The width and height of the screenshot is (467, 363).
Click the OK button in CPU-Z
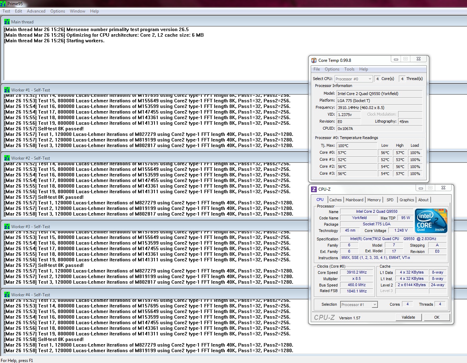point(437,317)
